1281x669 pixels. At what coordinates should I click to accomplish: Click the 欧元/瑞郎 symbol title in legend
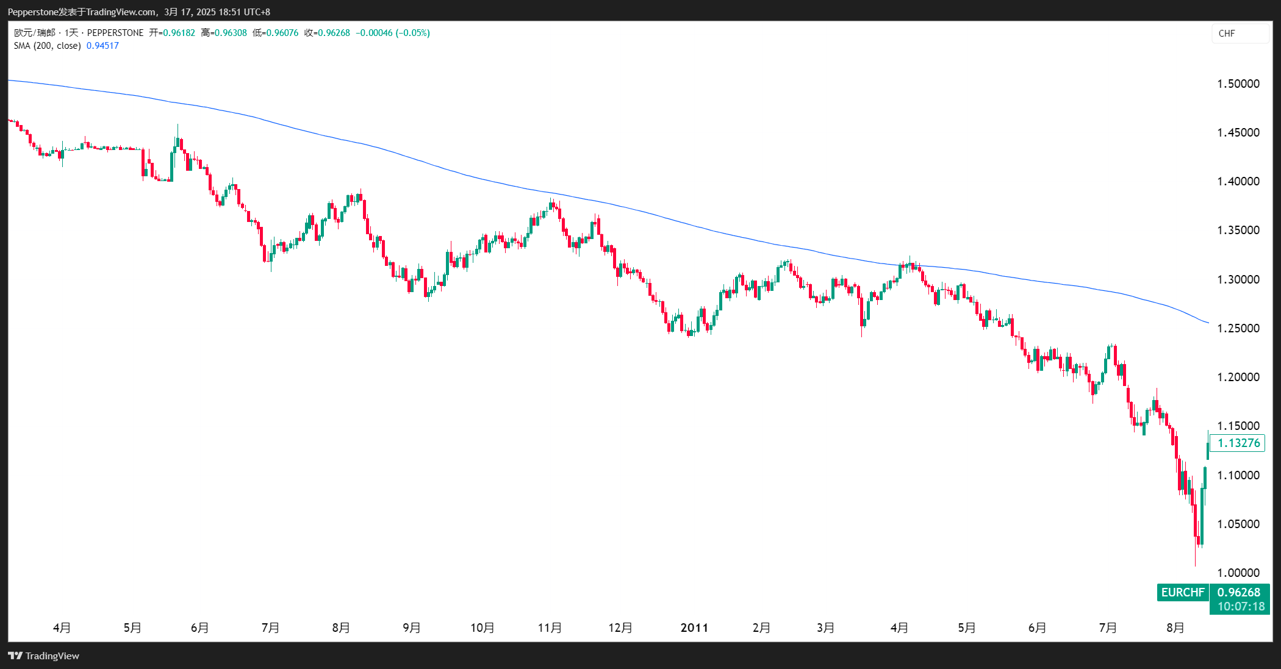(35, 33)
